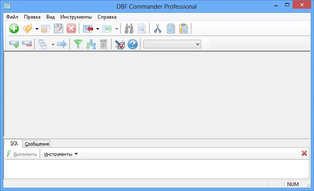This screenshot has width=314, height=191.
Task: Expand the cascading windows dropdown arrow
Action: point(53,44)
